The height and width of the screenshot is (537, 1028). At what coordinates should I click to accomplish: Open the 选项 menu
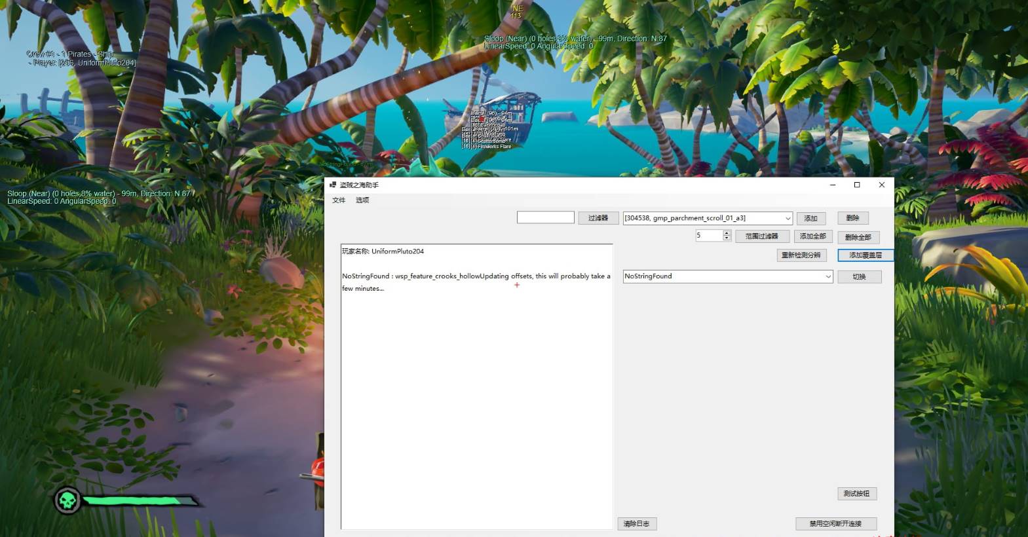(362, 200)
